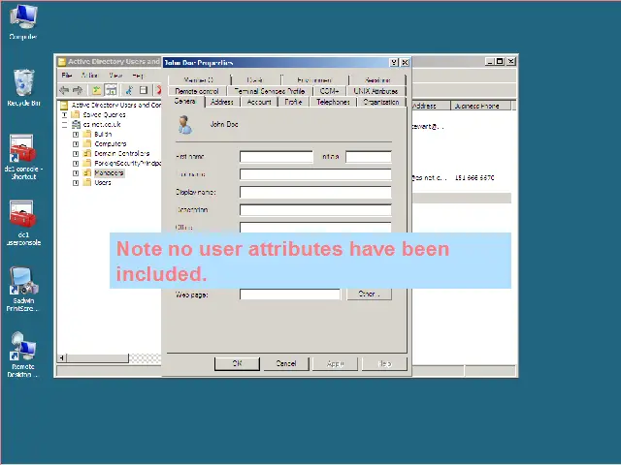Open the Member Of tab
This screenshot has width=621, height=465.
(199, 79)
